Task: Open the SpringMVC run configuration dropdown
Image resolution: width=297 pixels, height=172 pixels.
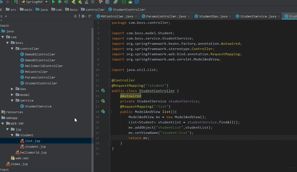Action: 35,2
